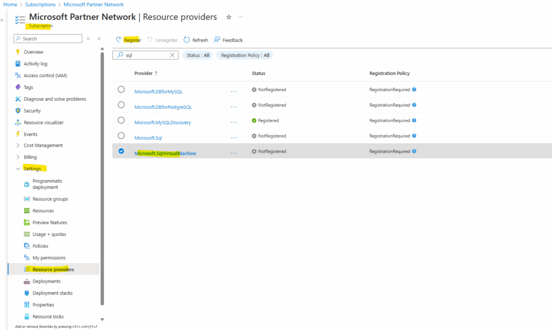Image resolution: width=552 pixels, height=330 pixels.
Task: Open Programmatic deployment
Action: (47, 184)
